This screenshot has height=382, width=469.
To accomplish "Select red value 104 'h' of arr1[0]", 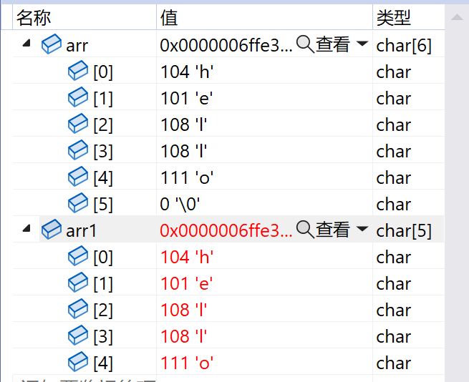I will click(x=187, y=258).
